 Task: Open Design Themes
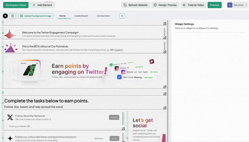point(165,5)
